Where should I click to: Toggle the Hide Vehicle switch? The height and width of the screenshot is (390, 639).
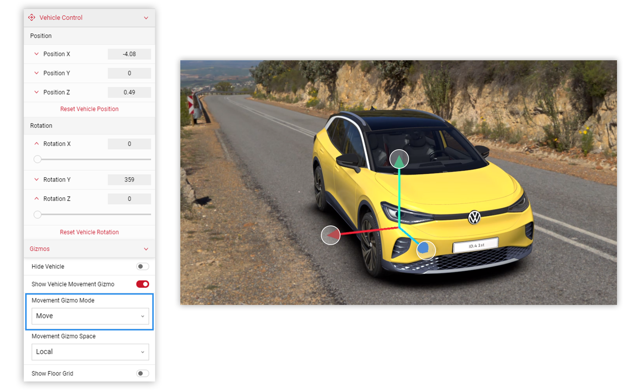(x=142, y=266)
